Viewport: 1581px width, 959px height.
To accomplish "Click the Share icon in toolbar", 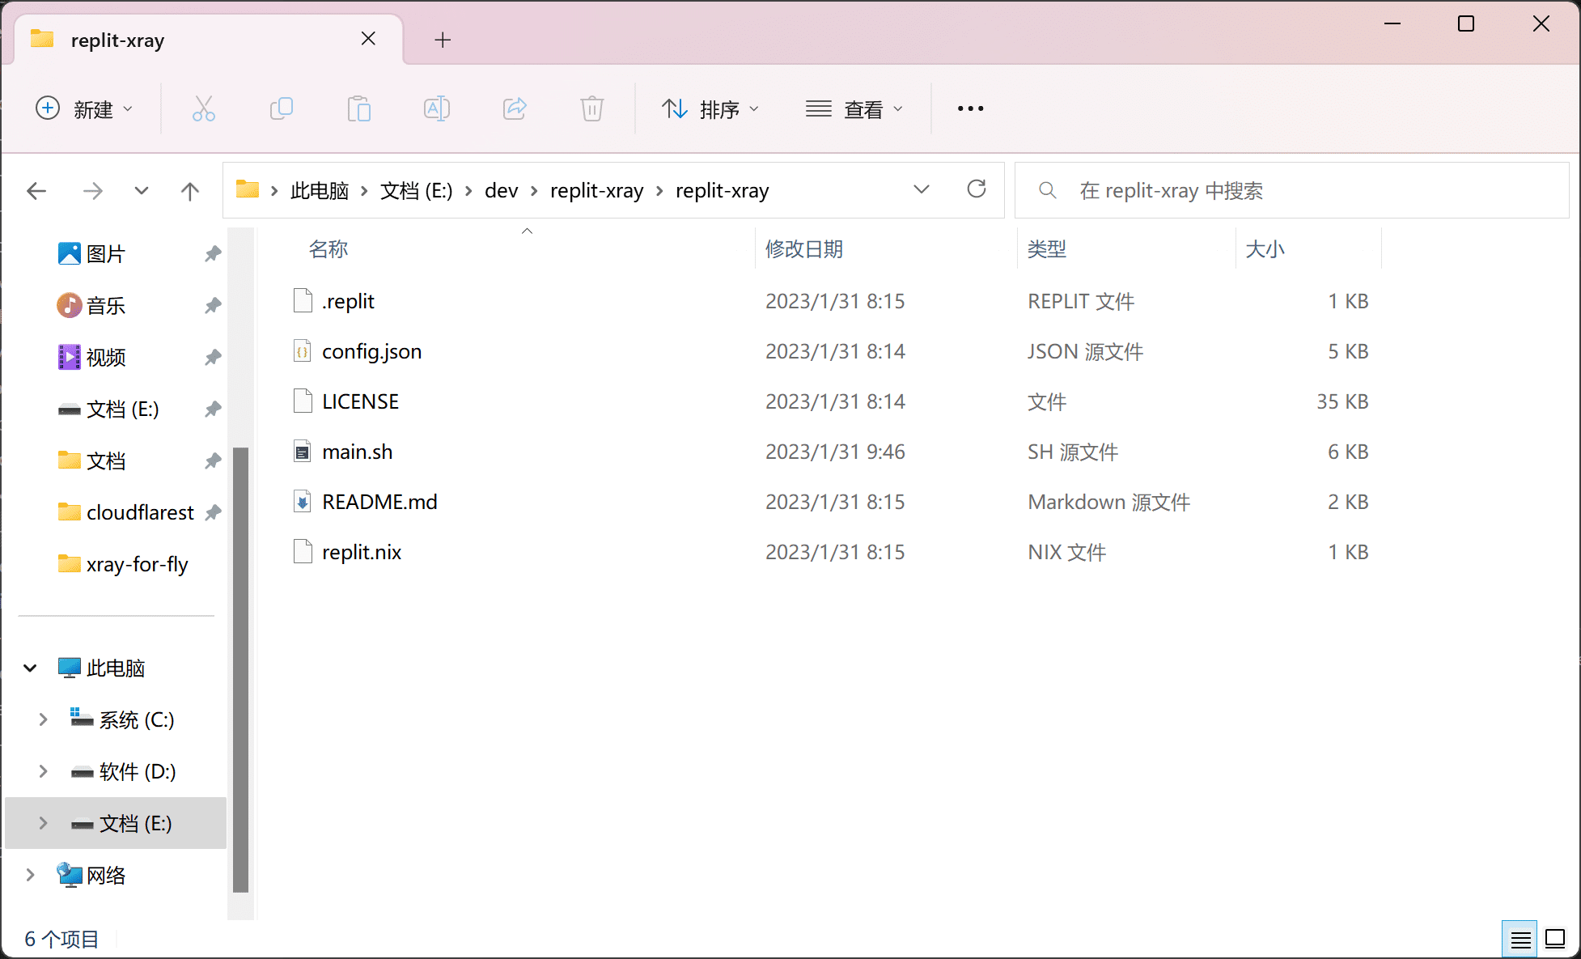I will 515,108.
